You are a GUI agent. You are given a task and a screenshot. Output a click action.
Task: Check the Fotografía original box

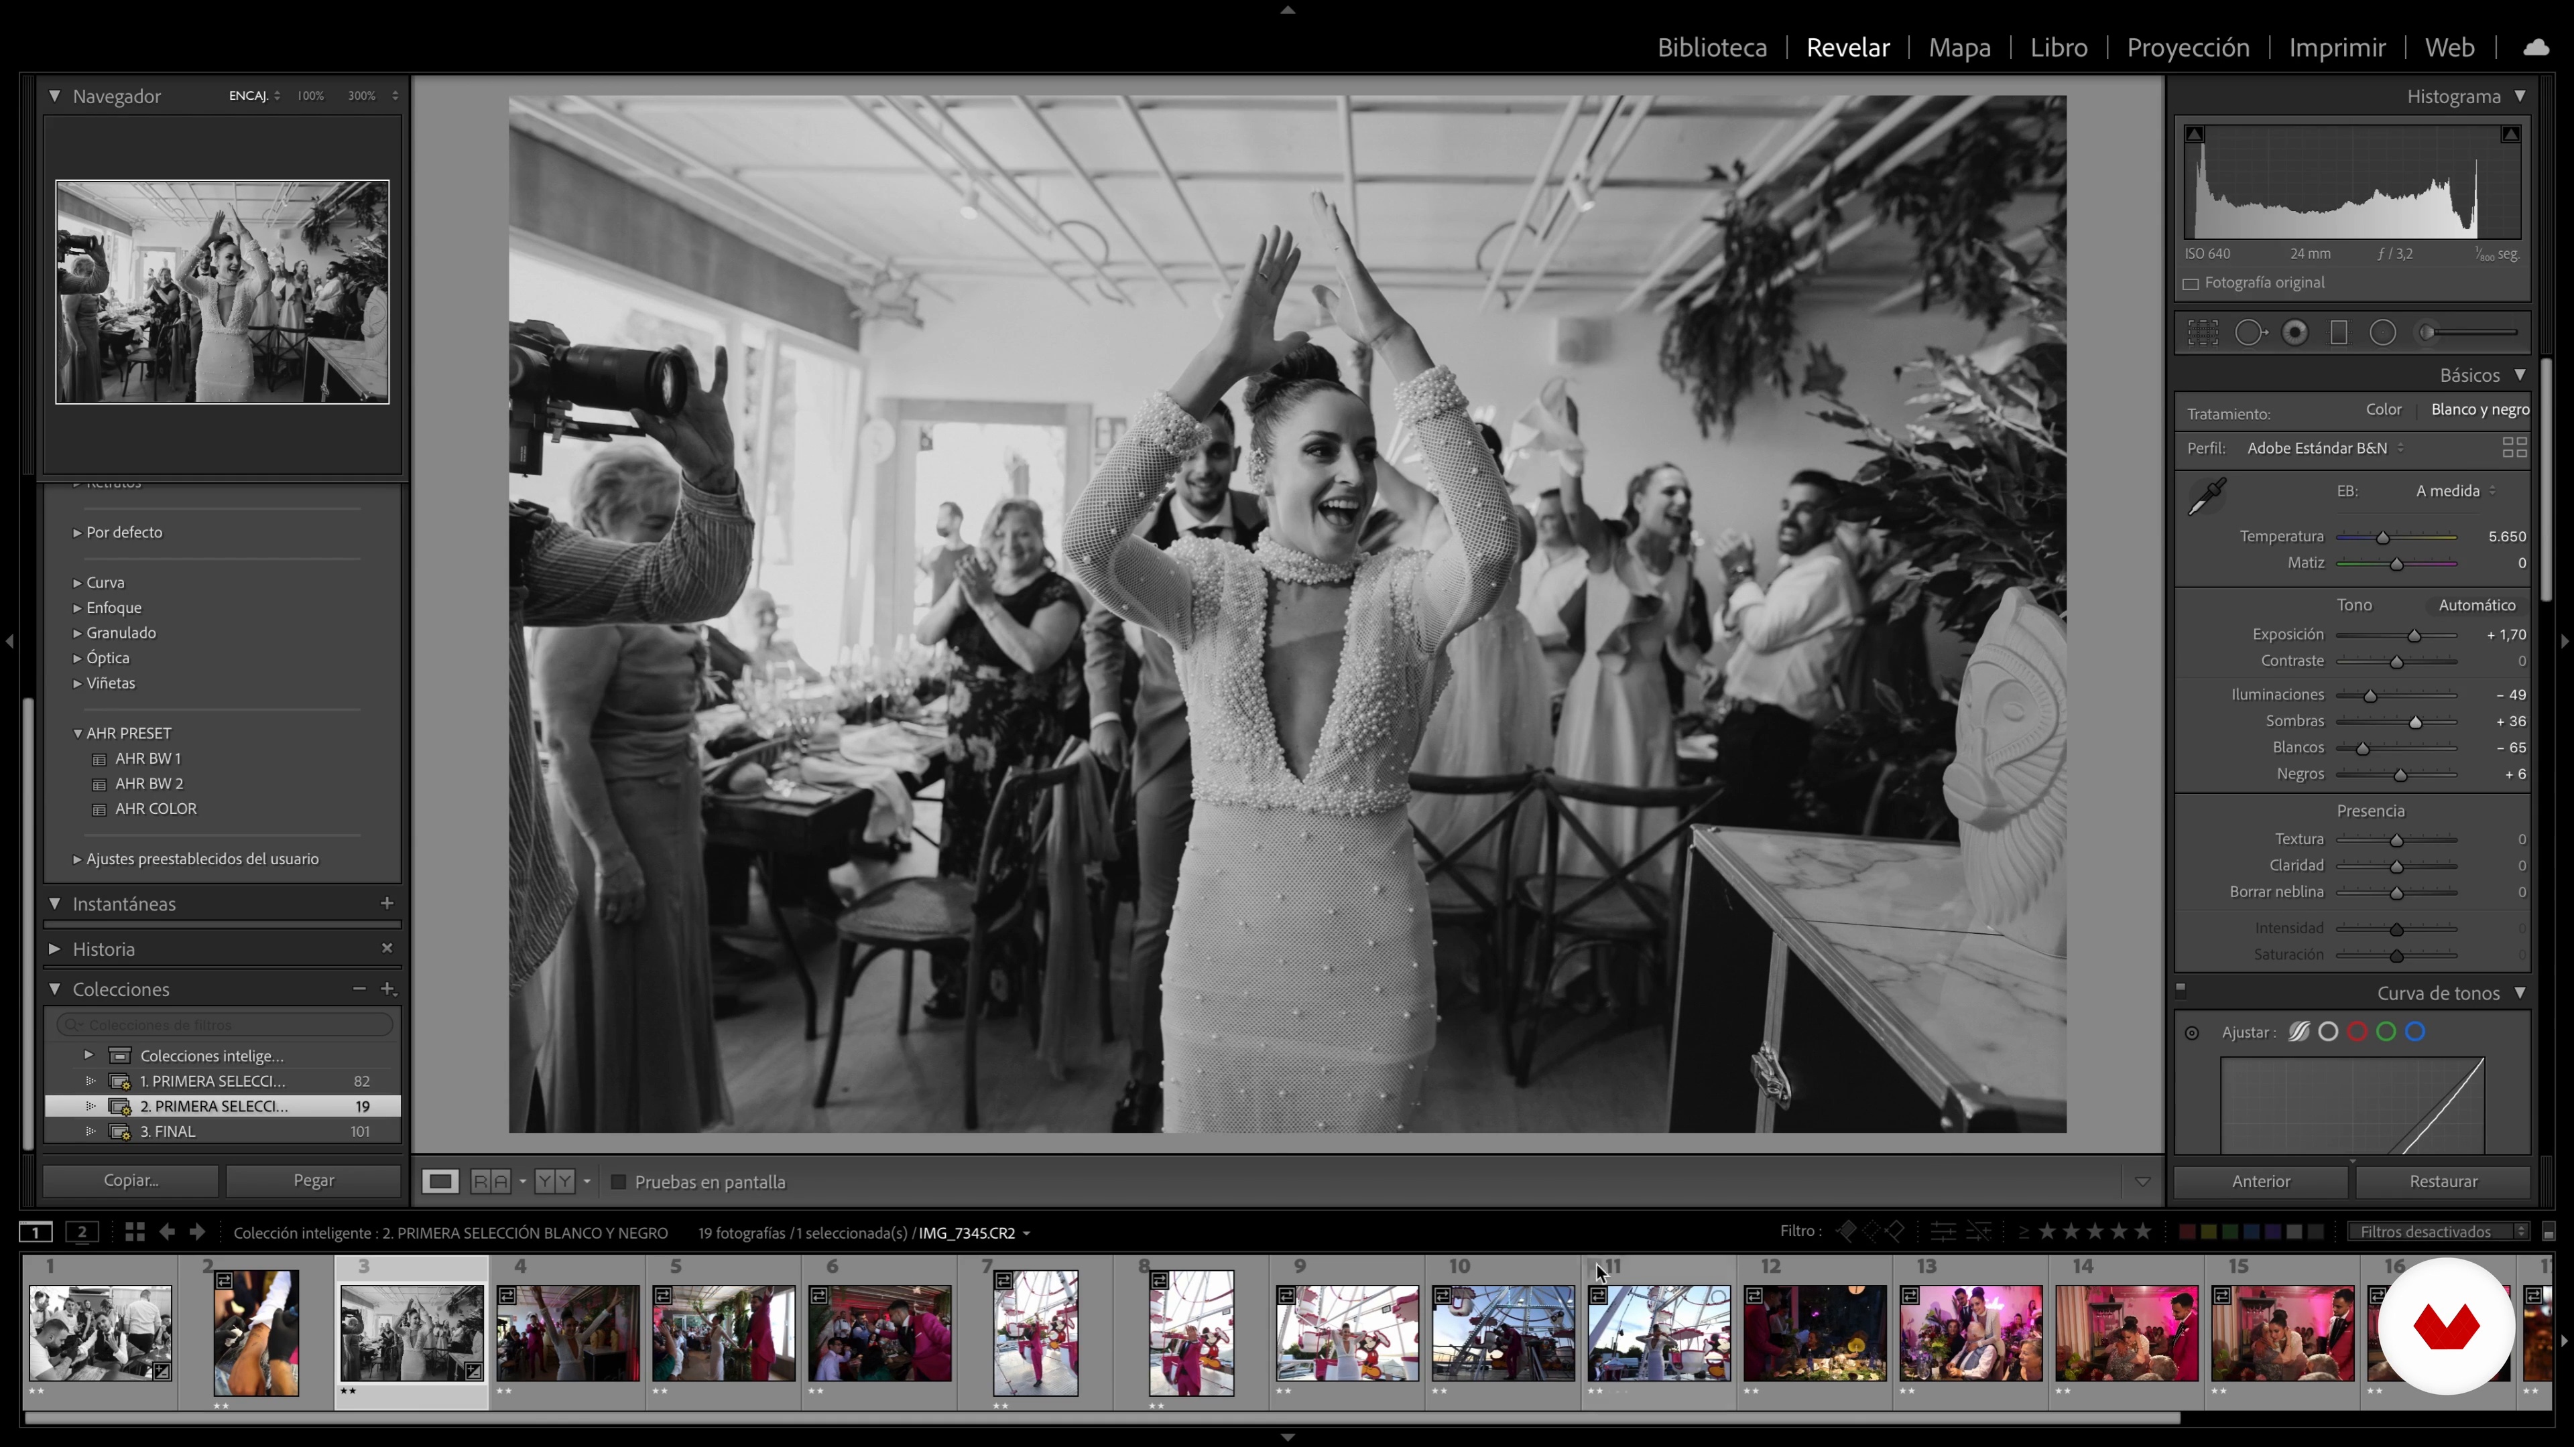click(2191, 283)
